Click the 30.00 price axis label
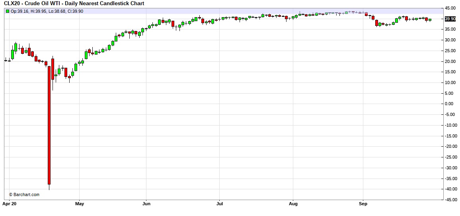 [x=450, y=40]
